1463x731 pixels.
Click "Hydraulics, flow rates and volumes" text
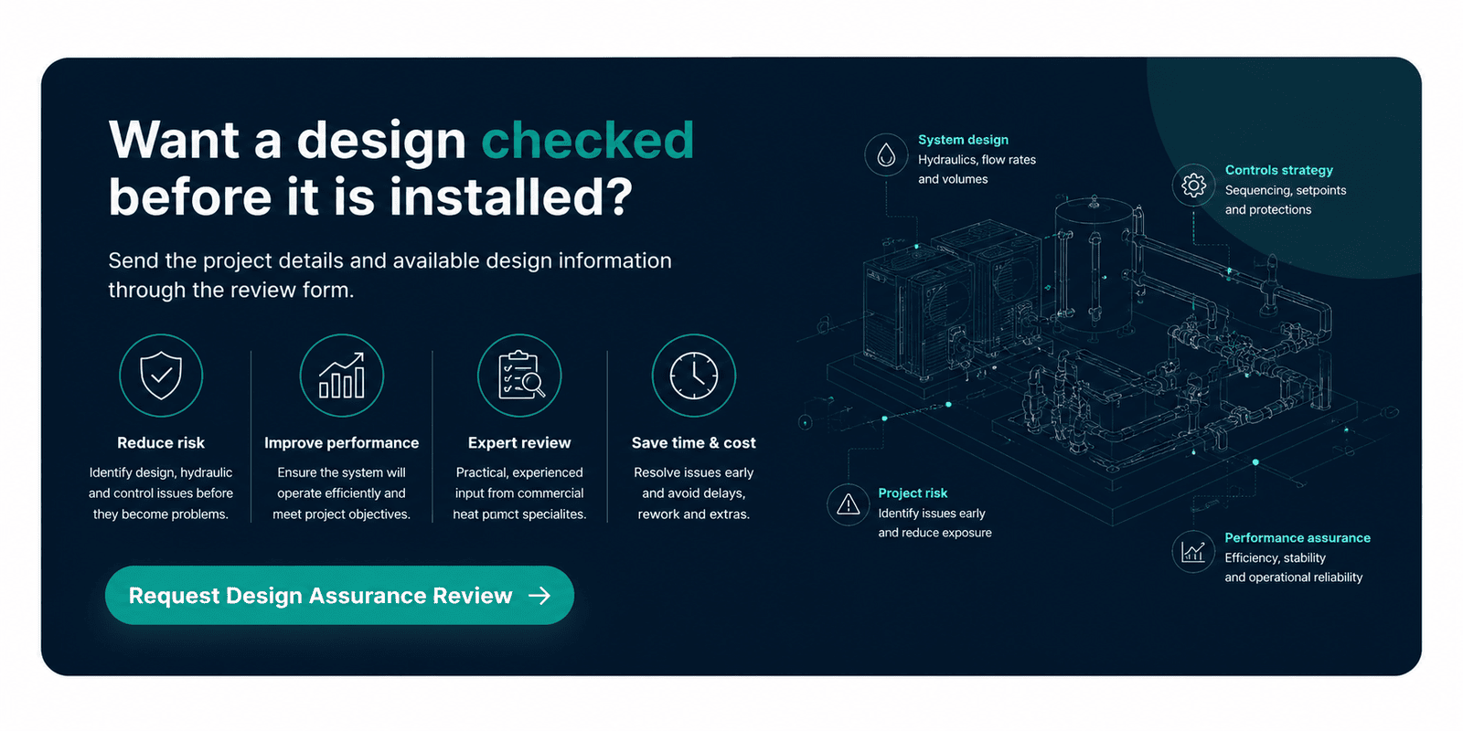click(977, 169)
